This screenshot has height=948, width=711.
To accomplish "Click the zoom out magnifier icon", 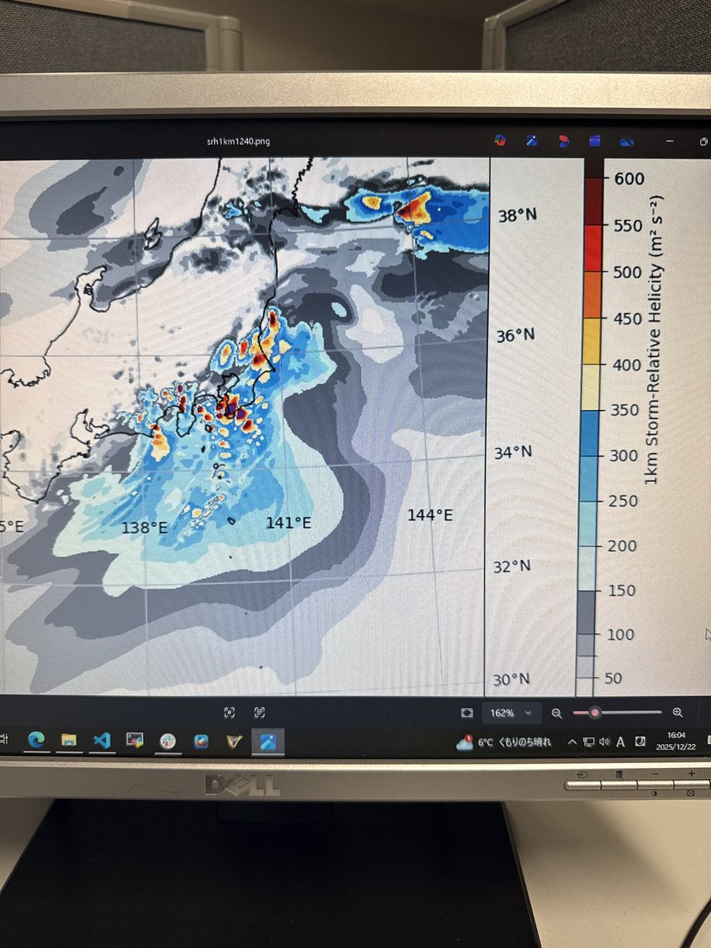I will tap(557, 713).
